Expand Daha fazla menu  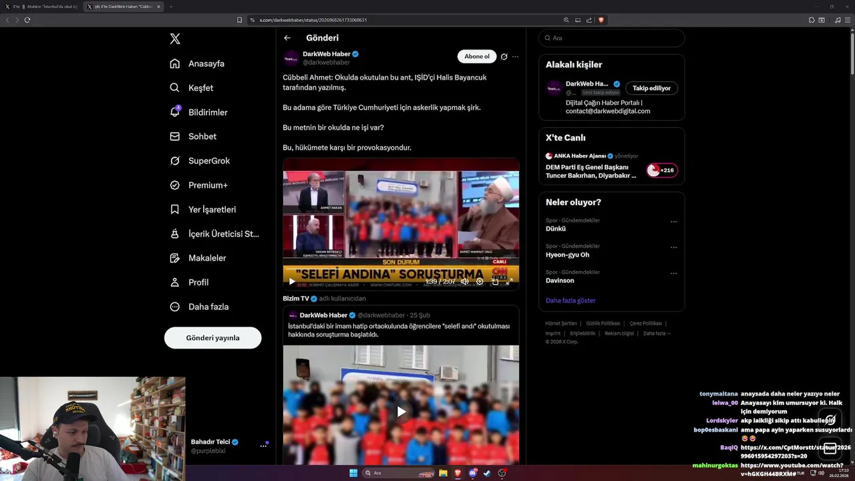click(199, 307)
